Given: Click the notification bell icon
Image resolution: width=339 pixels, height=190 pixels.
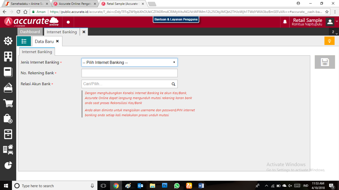Looking at the screenshot, I should point(285,22).
